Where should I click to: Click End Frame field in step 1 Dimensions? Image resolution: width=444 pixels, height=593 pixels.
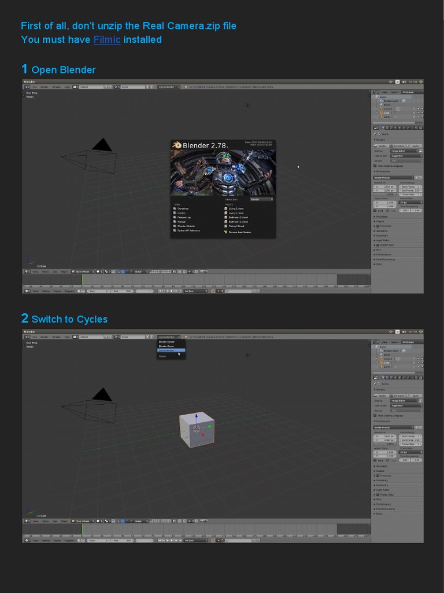pyautogui.click(x=410, y=191)
